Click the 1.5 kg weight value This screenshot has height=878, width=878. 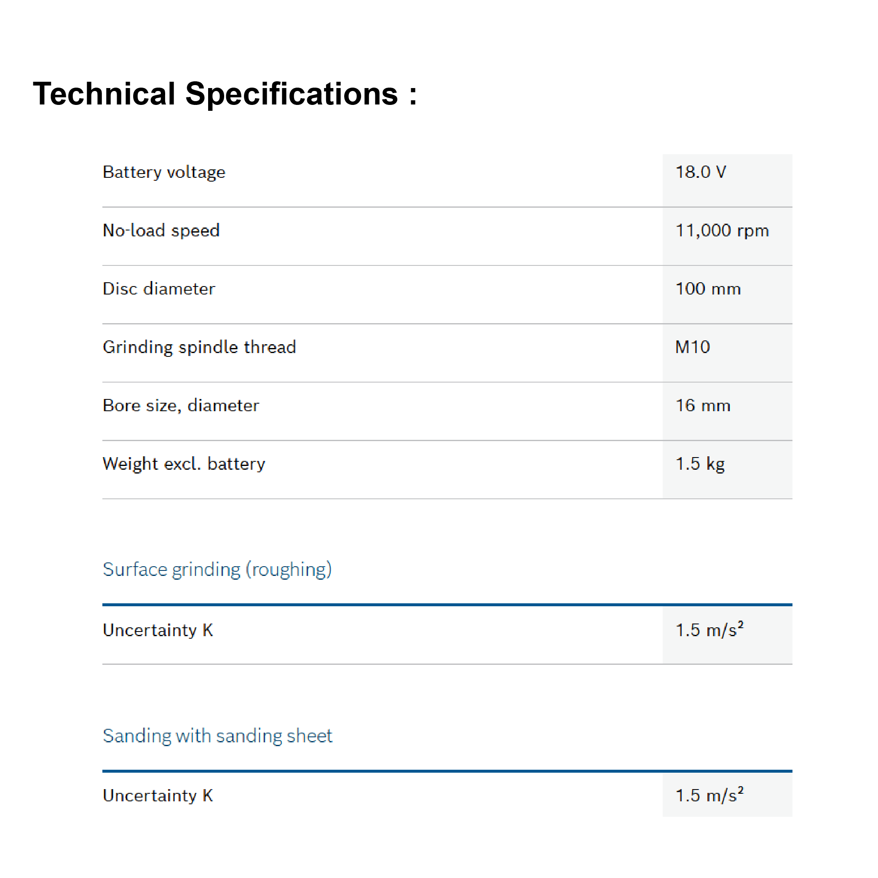700,464
